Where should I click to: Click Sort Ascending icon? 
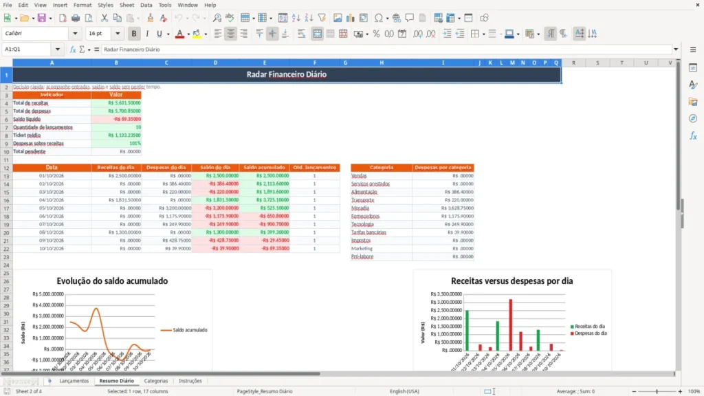[x=296, y=18]
